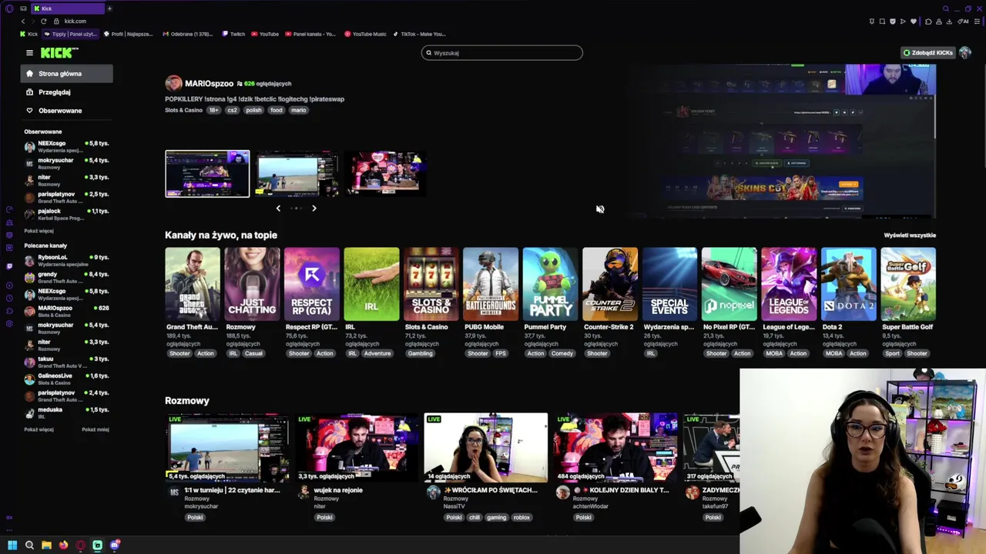Open the League of Legends category card
Viewport: 986px width, 554px height.
(789, 283)
